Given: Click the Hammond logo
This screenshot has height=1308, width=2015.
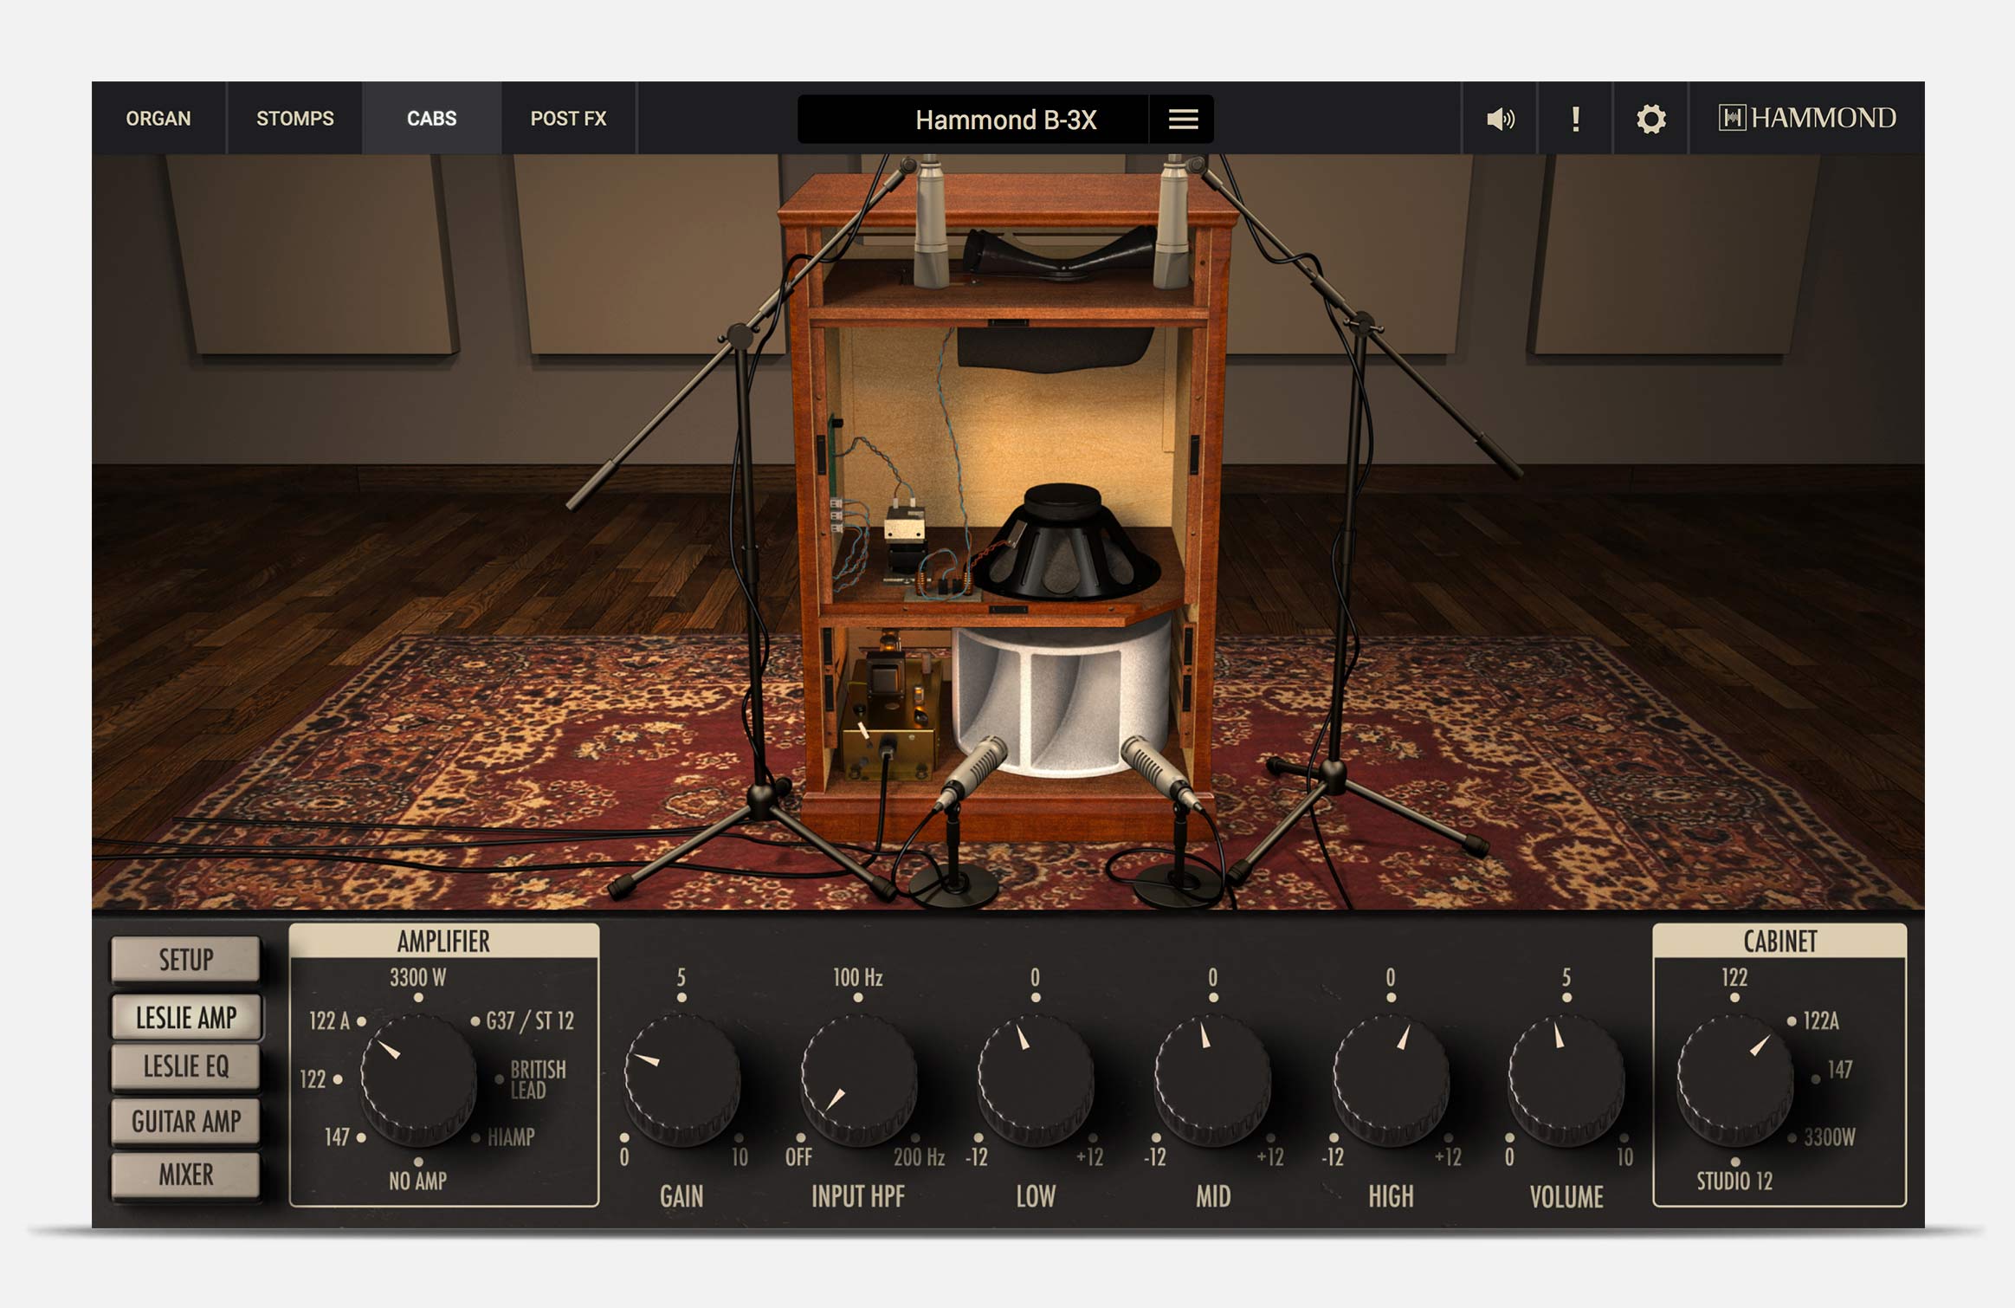Looking at the screenshot, I should click(x=1807, y=118).
